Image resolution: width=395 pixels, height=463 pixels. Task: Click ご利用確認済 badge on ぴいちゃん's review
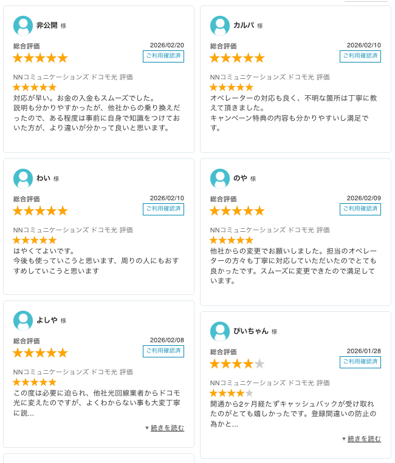360,362
